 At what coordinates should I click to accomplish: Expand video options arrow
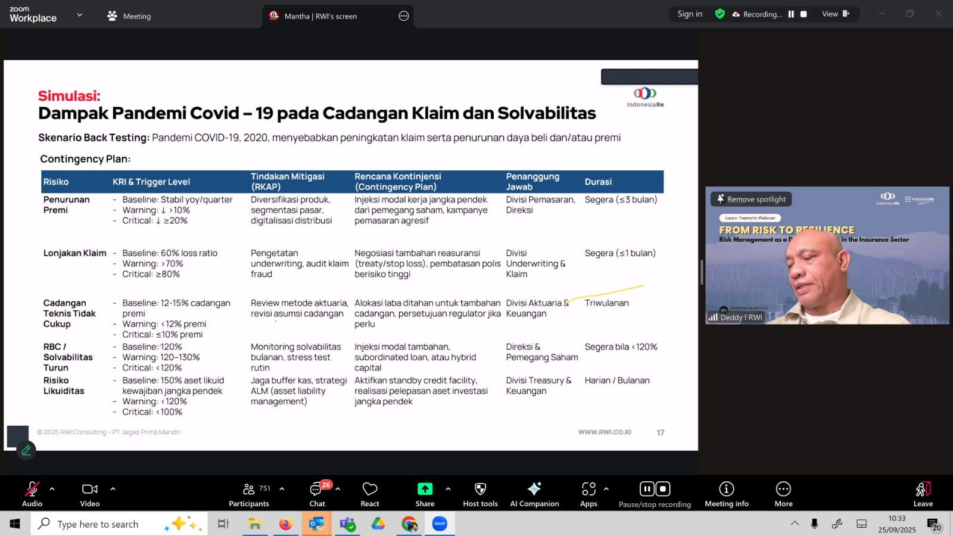pos(113,489)
